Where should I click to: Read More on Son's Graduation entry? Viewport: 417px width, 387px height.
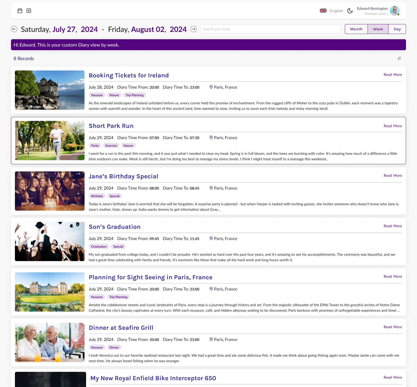coord(393,226)
